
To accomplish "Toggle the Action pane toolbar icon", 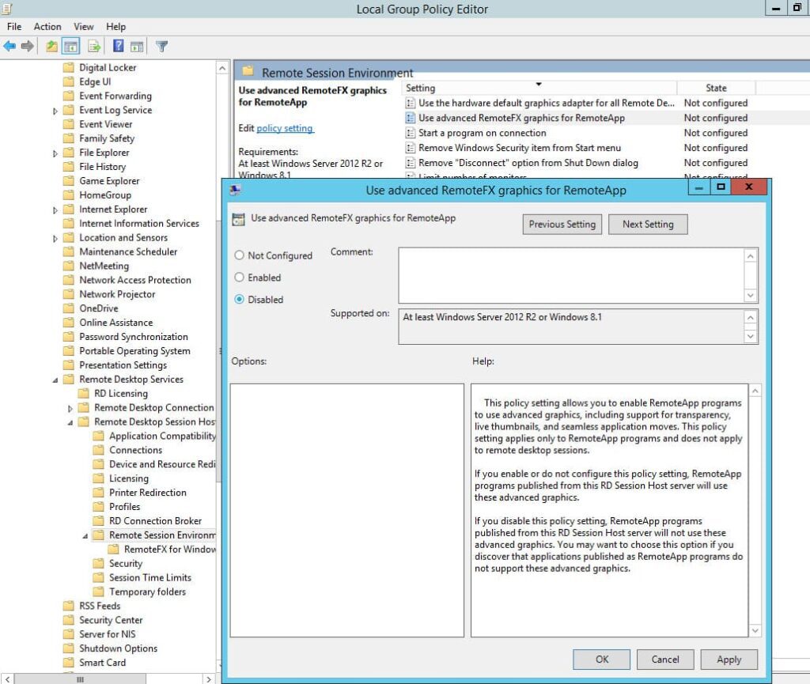I will [137, 47].
